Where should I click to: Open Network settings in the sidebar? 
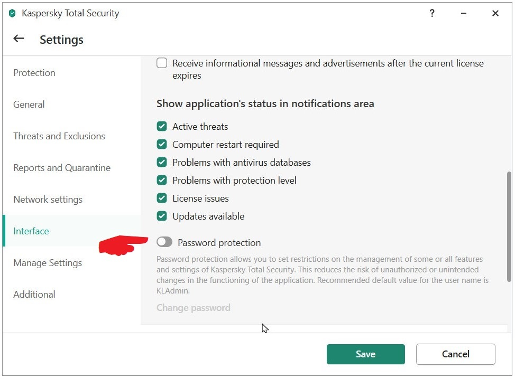coord(48,200)
